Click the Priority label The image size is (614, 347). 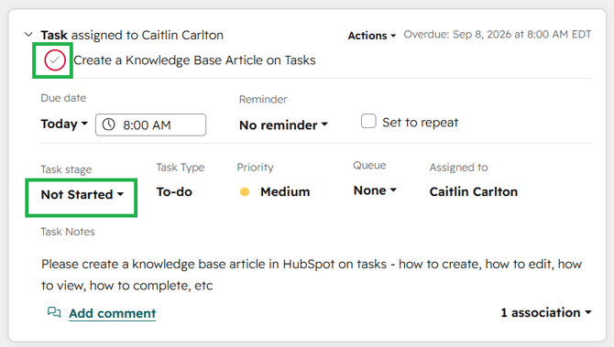point(255,167)
